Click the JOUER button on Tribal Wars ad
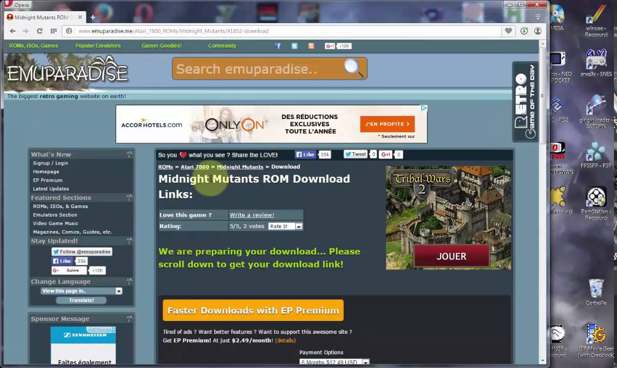This screenshot has height=368, width=617. (x=451, y=257)
